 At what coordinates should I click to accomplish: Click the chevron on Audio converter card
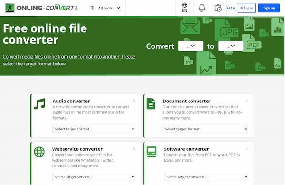(x=134, y=101)
